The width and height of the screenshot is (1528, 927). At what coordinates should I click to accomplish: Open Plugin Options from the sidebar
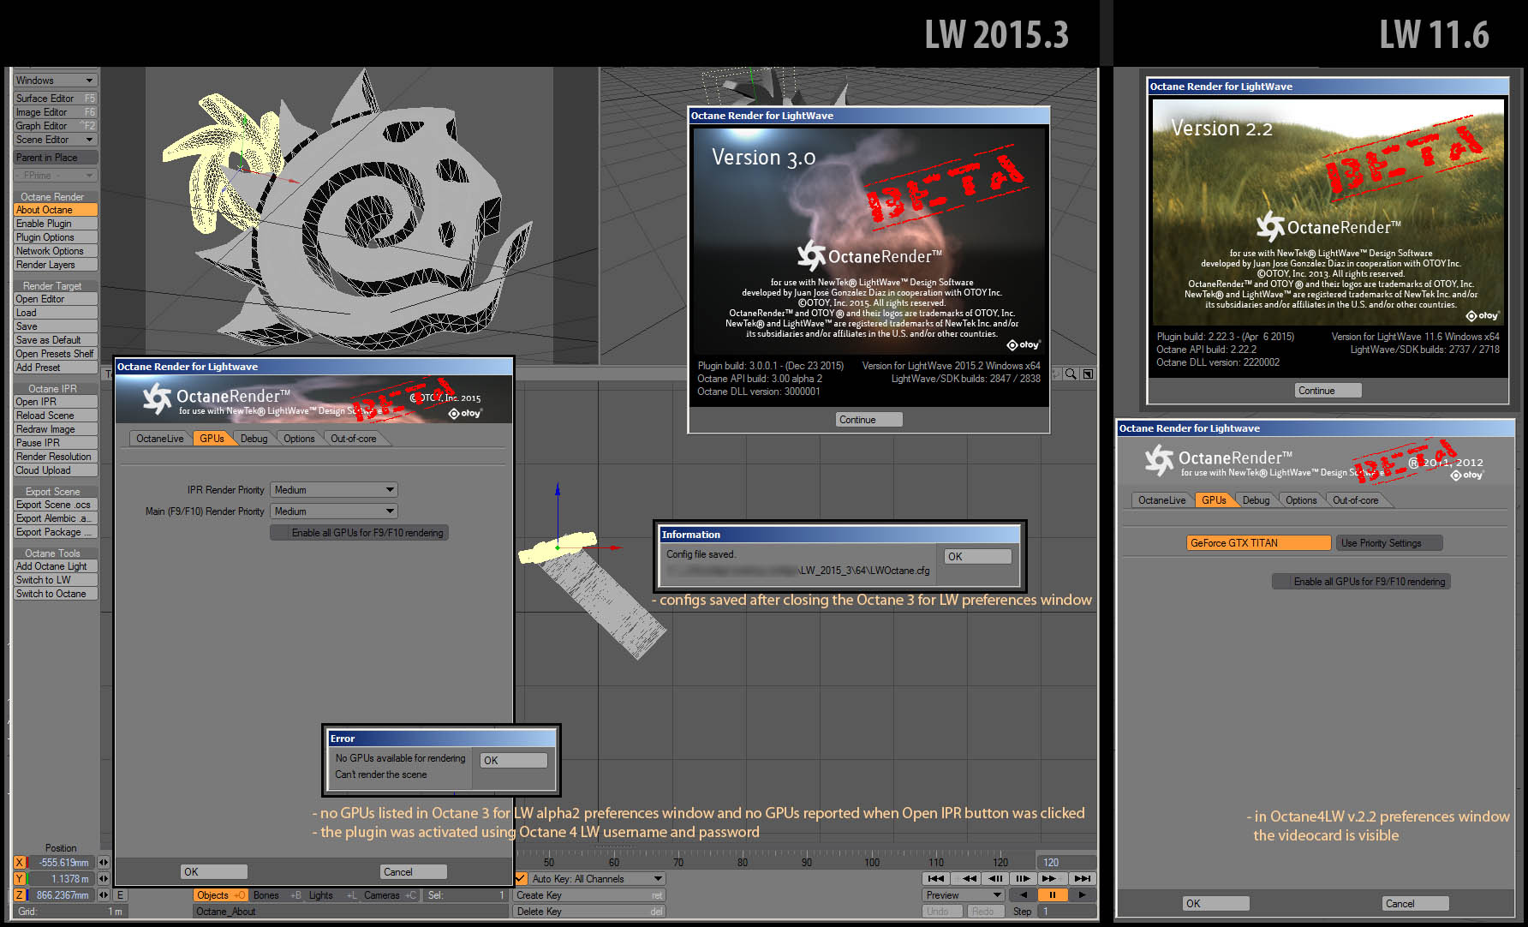tap(55, 237)
